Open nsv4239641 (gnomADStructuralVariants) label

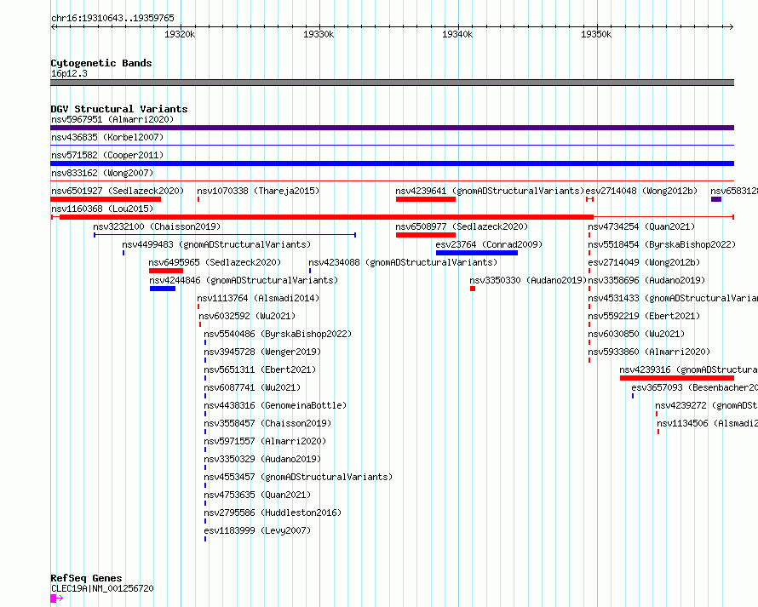(490, 191)
